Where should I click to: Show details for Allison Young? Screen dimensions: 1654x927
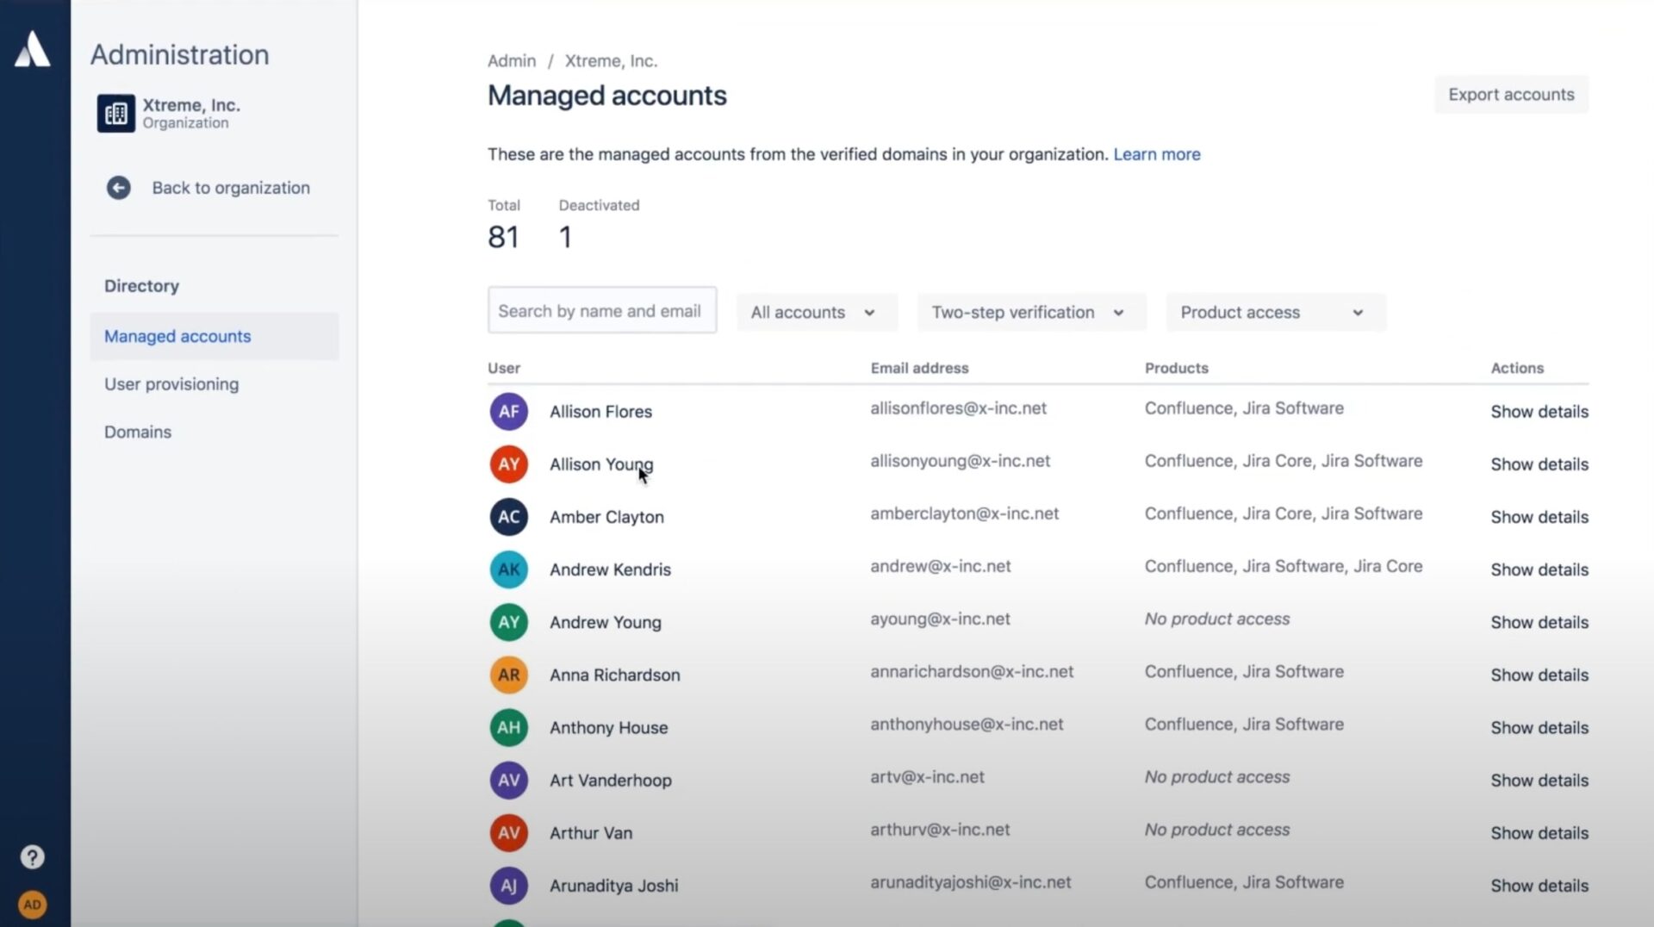1539,464
